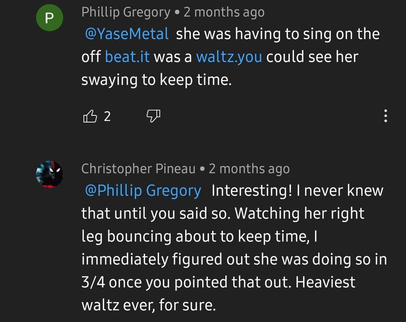Go to Christopher Pineau's channel via his name

click(138, 169)
